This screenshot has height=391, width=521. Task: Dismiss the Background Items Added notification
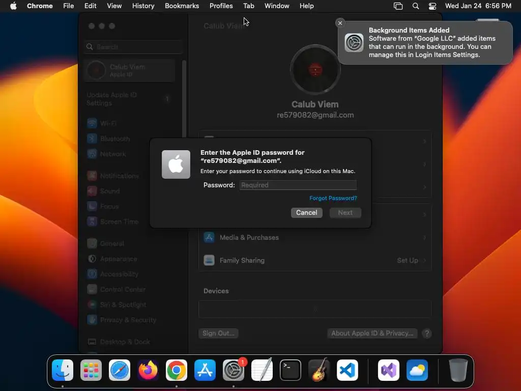(340, 23)
